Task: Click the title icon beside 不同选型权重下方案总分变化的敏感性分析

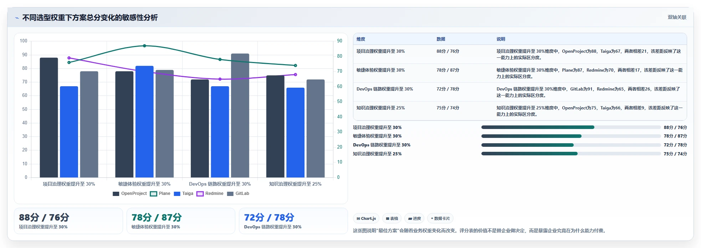Action: tap(17, 18)
